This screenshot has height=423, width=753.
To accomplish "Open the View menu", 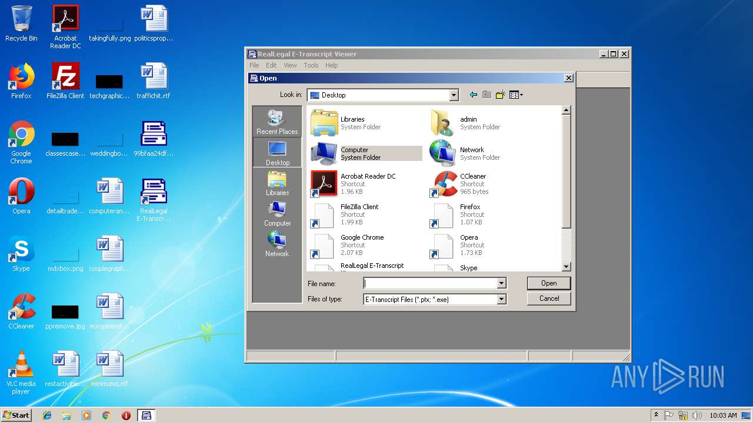I will [290, 65].
